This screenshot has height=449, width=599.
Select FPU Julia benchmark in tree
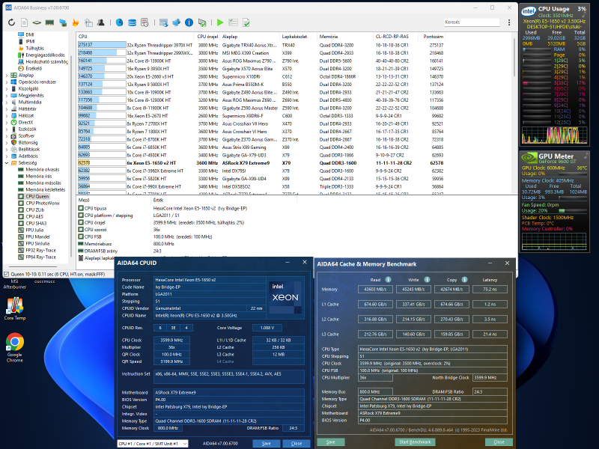click(x=34, y=230)
